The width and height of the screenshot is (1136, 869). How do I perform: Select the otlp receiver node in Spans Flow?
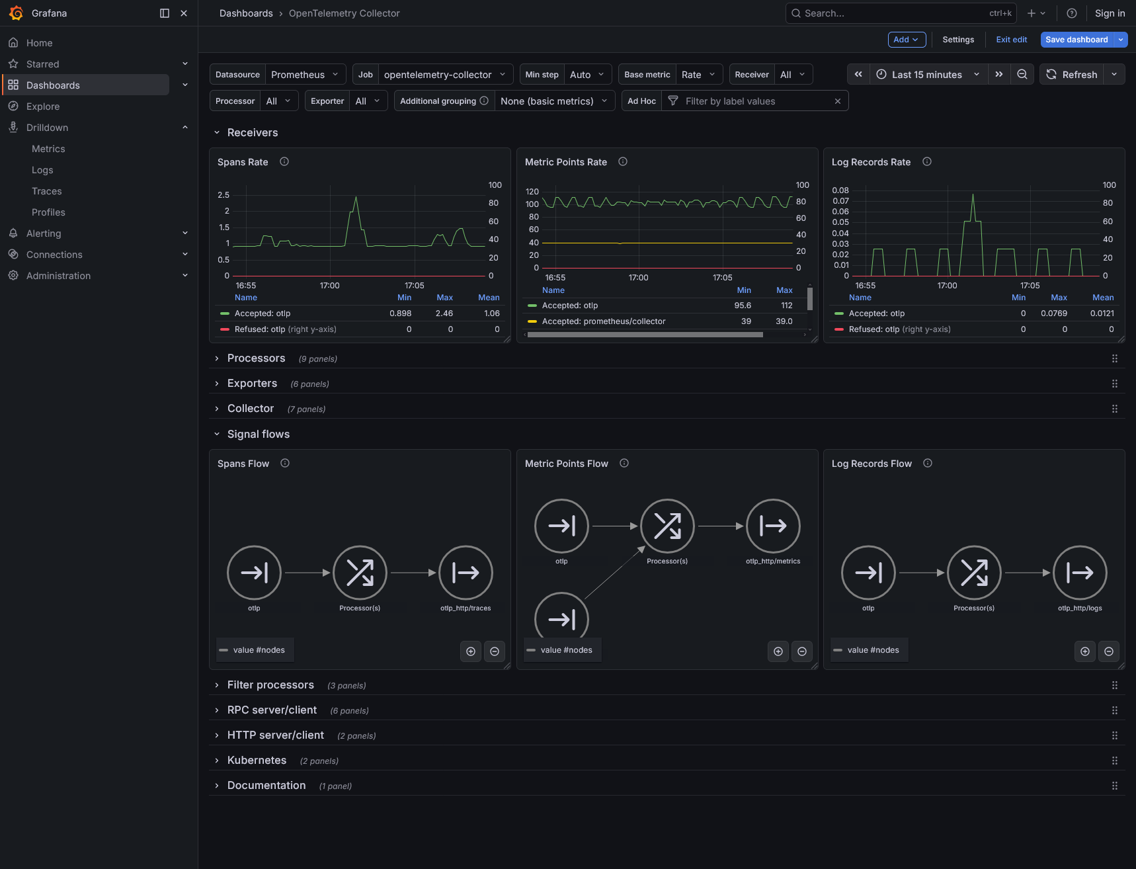pyautogui.click(x=255, y=573)
